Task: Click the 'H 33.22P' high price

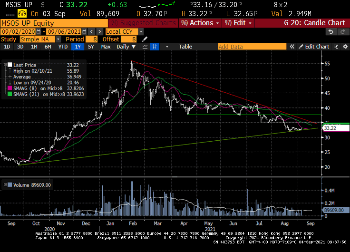Action: [x=197, y=14]
